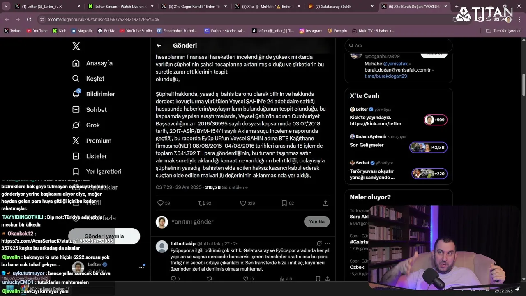Open a new browser tab
526x296 pixels.
[x=457, y=7]
